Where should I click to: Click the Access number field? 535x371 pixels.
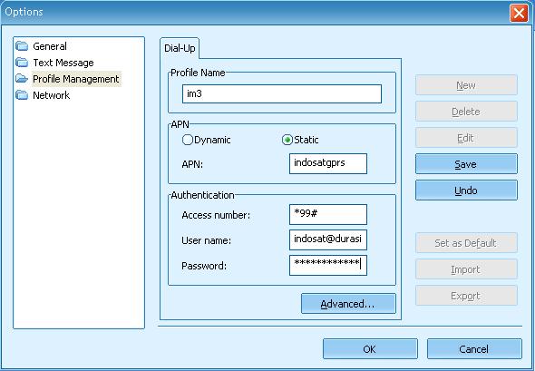tap(328, 214)
